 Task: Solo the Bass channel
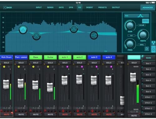[36, 63]
